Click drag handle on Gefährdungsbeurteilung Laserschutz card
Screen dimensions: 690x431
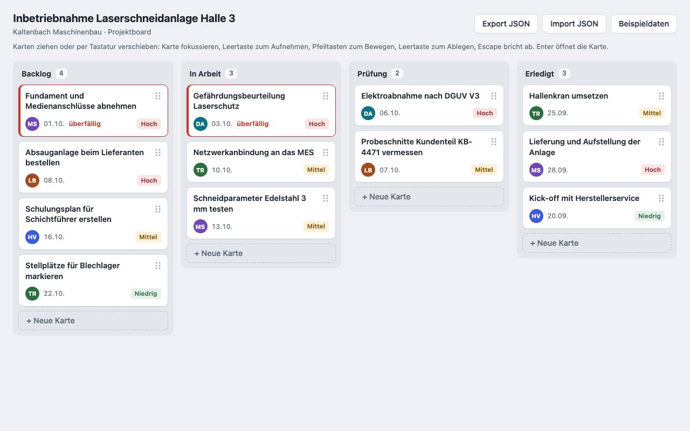click(x=326, y=96)
